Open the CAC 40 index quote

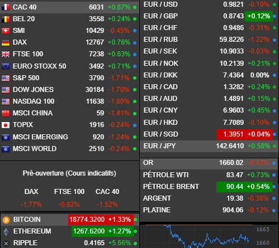tap(69, 7)
